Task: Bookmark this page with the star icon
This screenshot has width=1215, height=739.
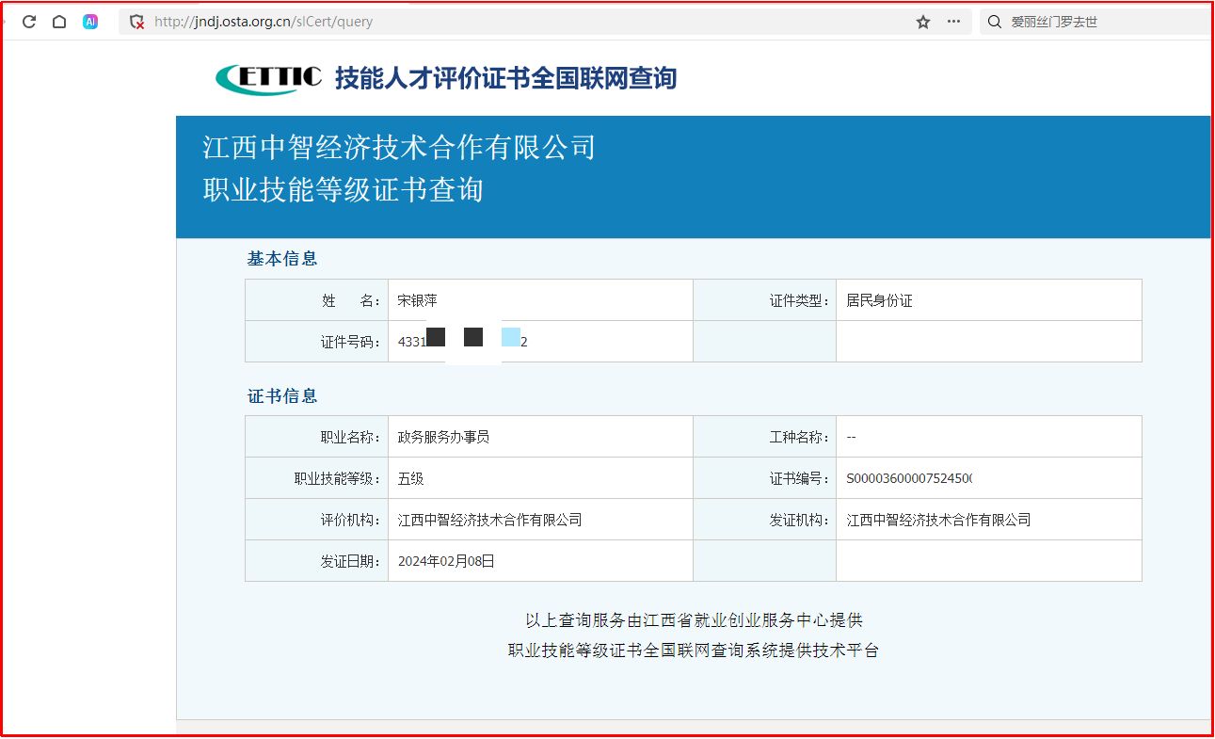Action: click(923, 22)
